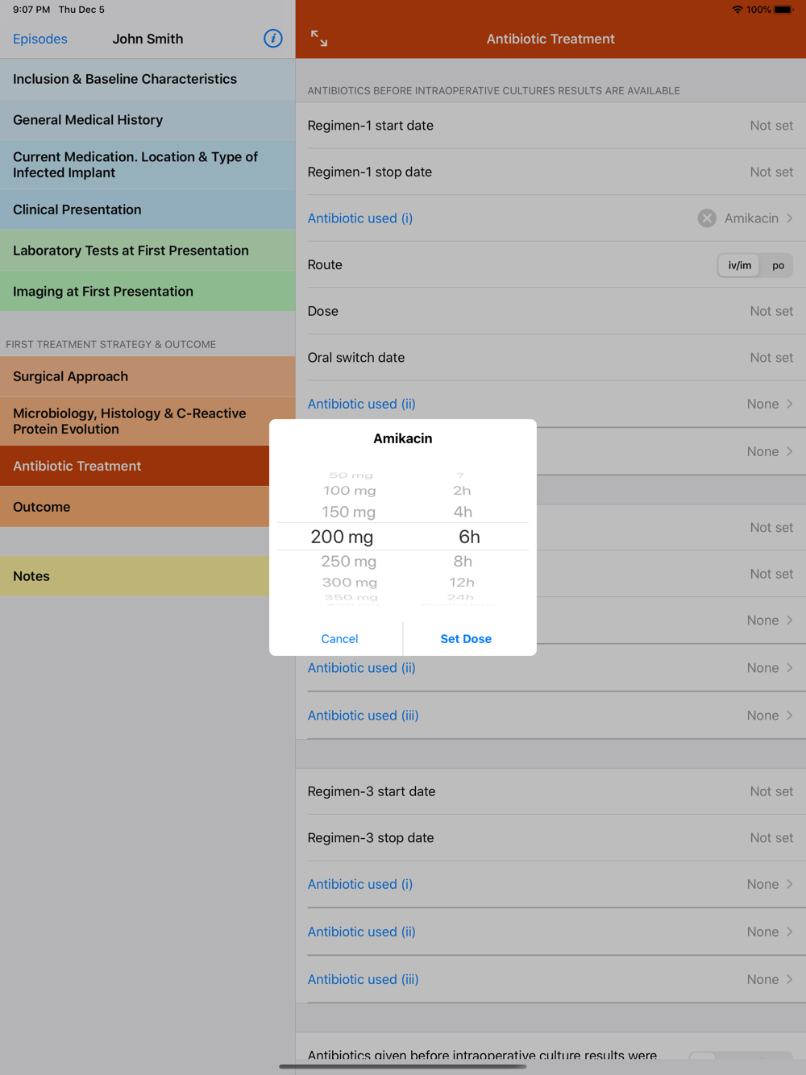Check the Wi-Fi status icon
806x1075 pixels.
coord(737,10)
